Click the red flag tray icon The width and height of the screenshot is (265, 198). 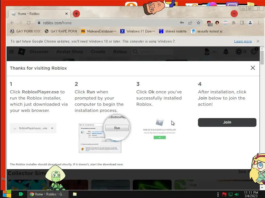pyautogui.click(x=224, y=194)
